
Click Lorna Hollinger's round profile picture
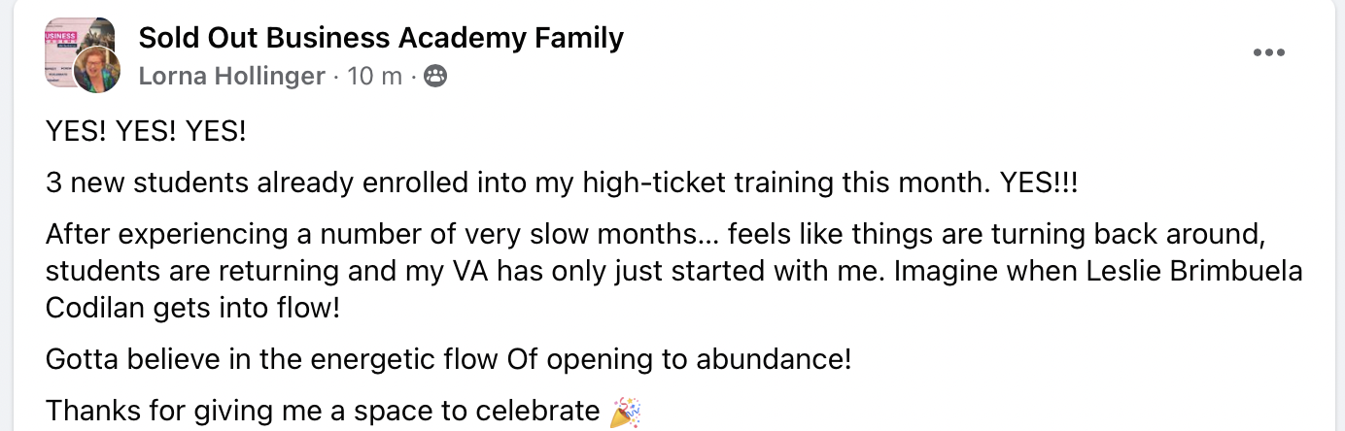(x=97, y=70)
